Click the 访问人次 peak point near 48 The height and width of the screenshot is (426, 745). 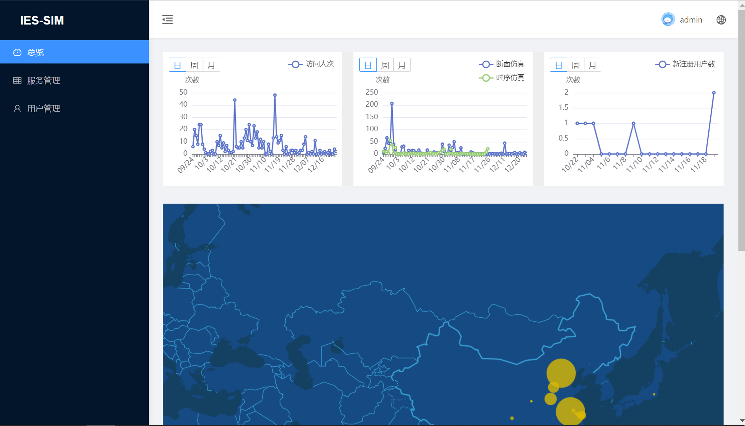275,95
